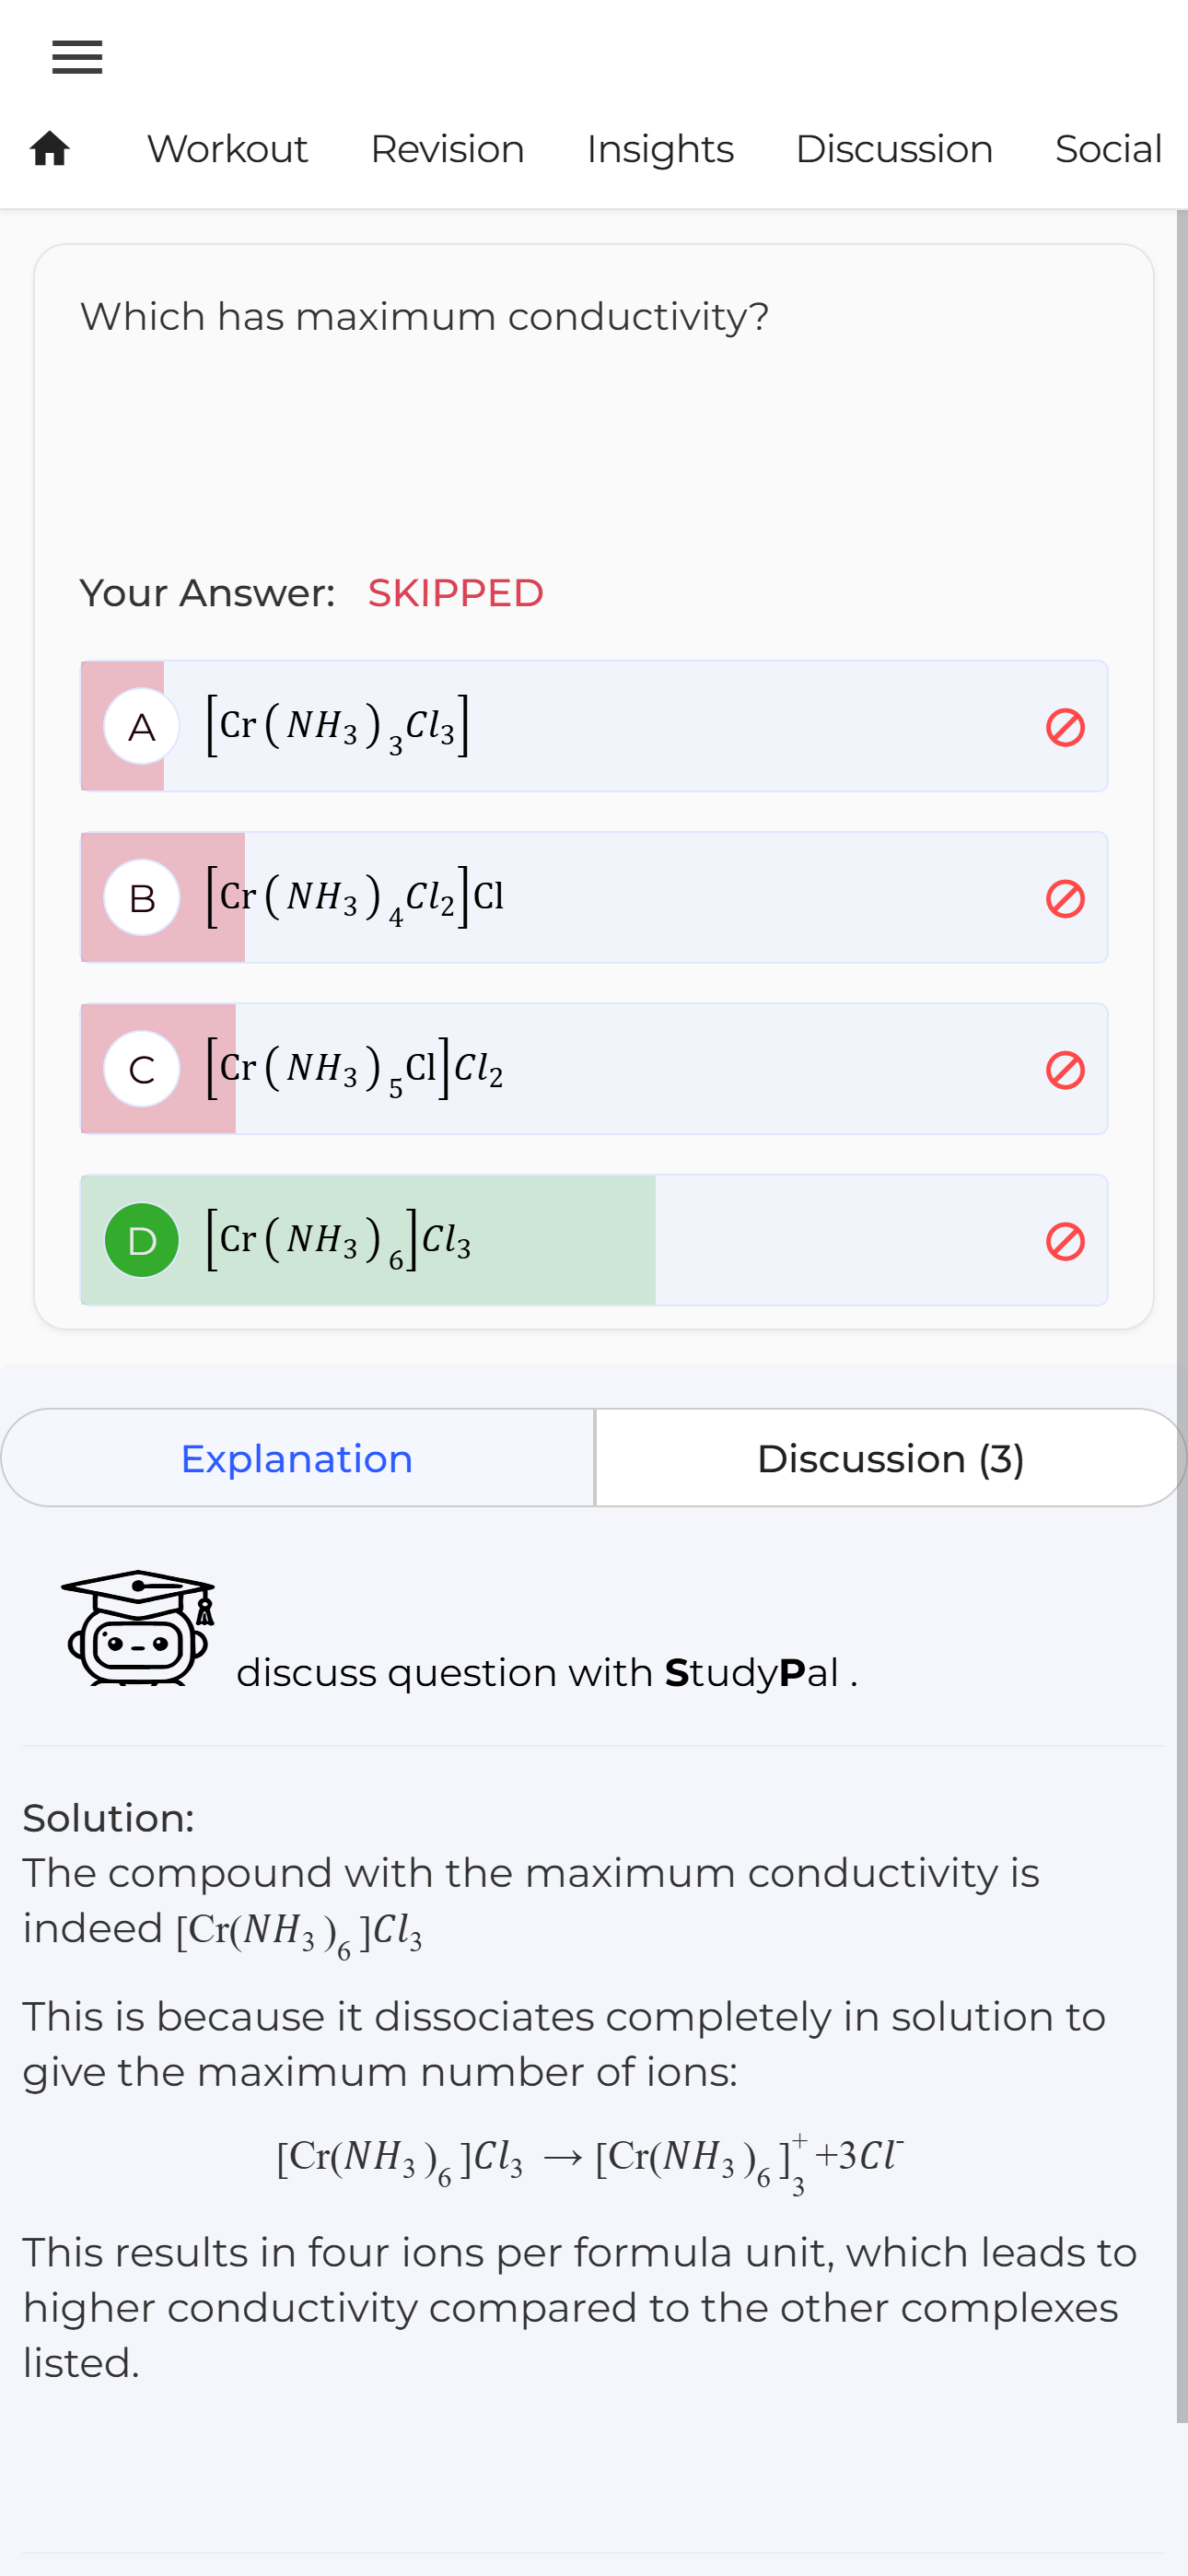Go to the Home icon

pyautogui.click(x=50, y=149)
